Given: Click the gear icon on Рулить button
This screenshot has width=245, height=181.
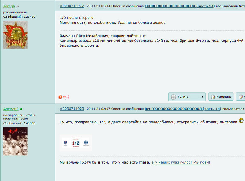Looking at the screenshot, I should [174, 97].
